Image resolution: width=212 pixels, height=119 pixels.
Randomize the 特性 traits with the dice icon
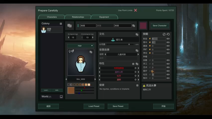(137, 64)
